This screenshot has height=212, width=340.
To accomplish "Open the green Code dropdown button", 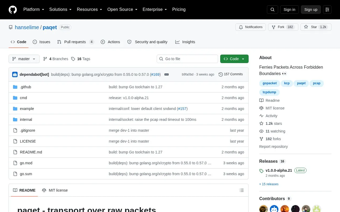I will (x=234, y=59).
